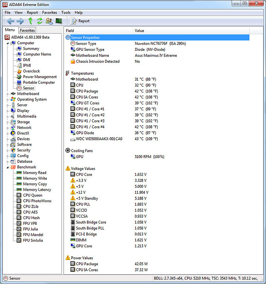
Task: Click the Motherboard Name row
Action: 157,56
